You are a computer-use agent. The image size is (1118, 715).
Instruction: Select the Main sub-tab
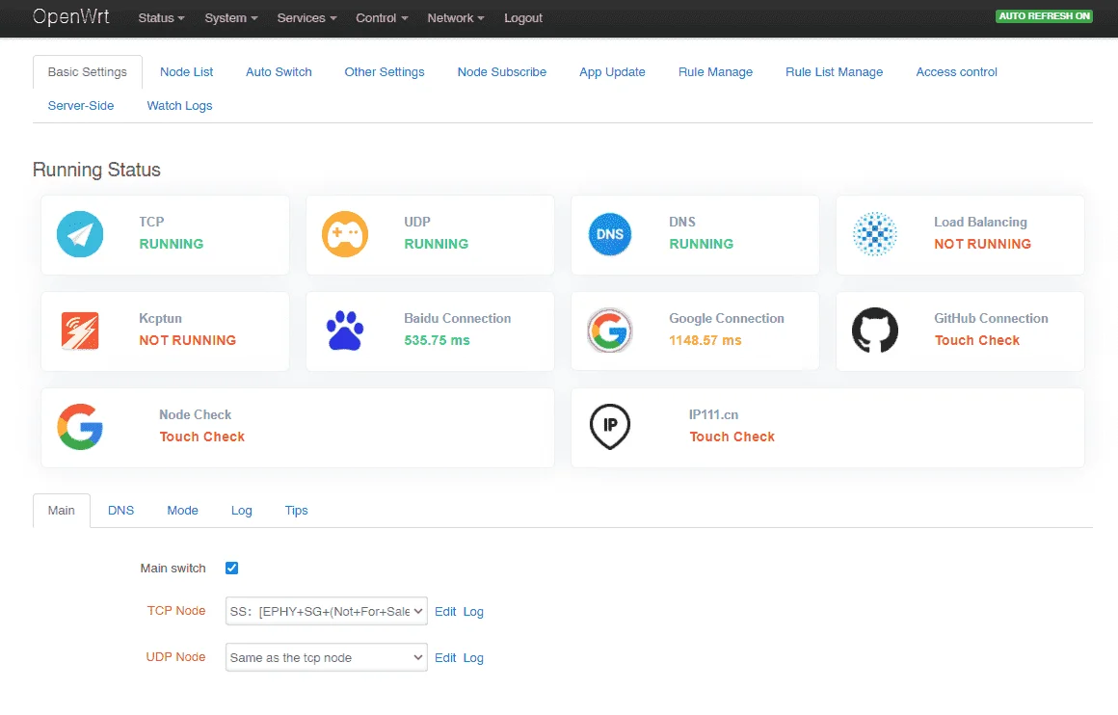[x=62, y=511]
